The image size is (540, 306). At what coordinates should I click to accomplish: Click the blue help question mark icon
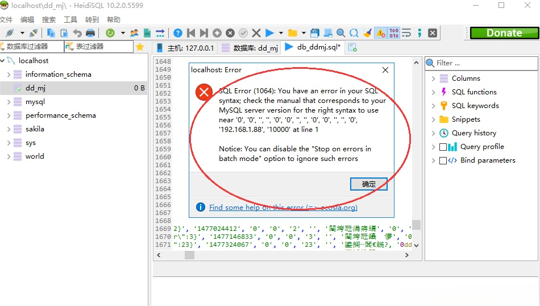[x=178, y=33]
